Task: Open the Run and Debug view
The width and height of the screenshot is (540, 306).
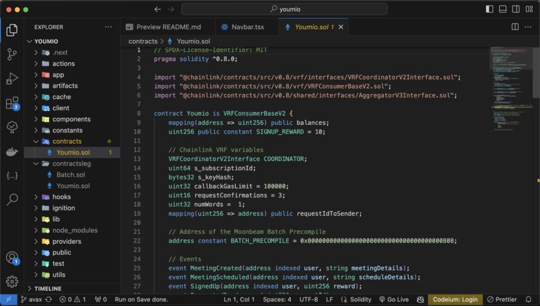Action: (x=12, y=79)
